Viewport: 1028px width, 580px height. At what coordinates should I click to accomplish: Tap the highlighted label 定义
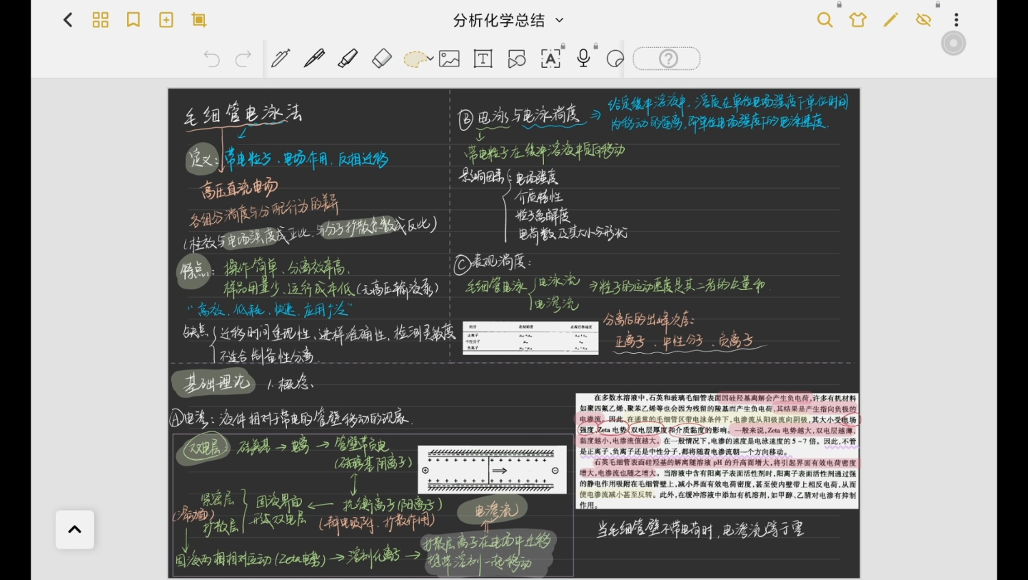tap(203, 159)
